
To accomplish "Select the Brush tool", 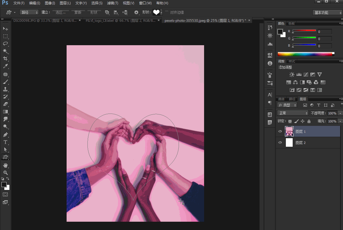I will click(x=5, y=82).
